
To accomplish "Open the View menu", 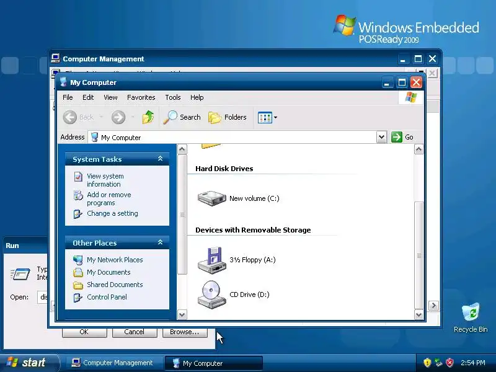I will (110, 97).
